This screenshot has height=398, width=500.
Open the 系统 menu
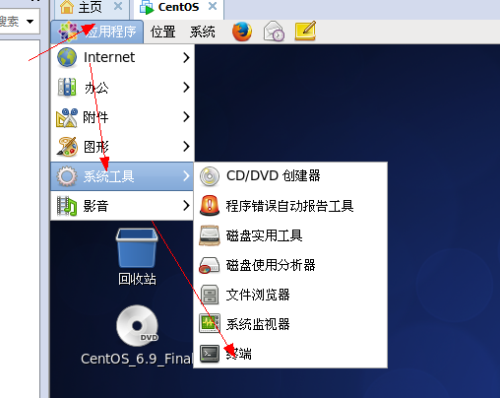(203, 33)
